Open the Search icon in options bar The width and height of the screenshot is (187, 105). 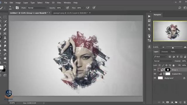[180, 8]
